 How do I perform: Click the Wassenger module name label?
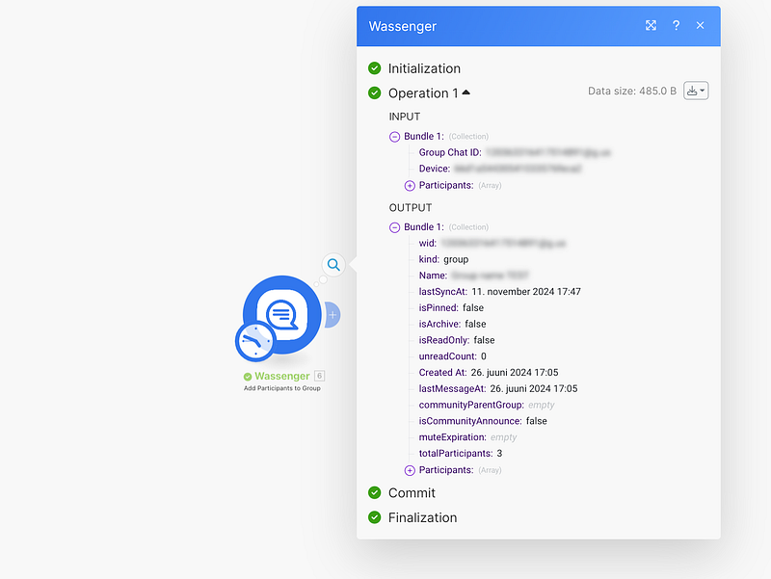pos(282,376)
